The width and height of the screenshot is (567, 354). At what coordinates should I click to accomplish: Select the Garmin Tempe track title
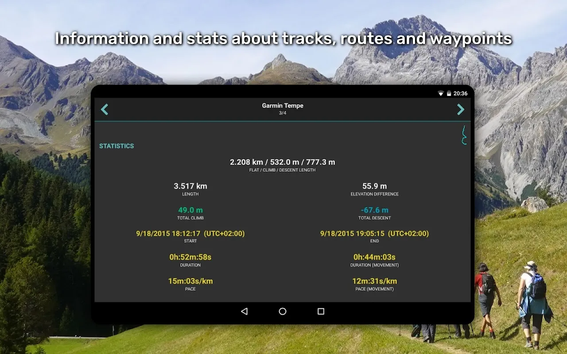pyautogui.click(x=283, y=106)
